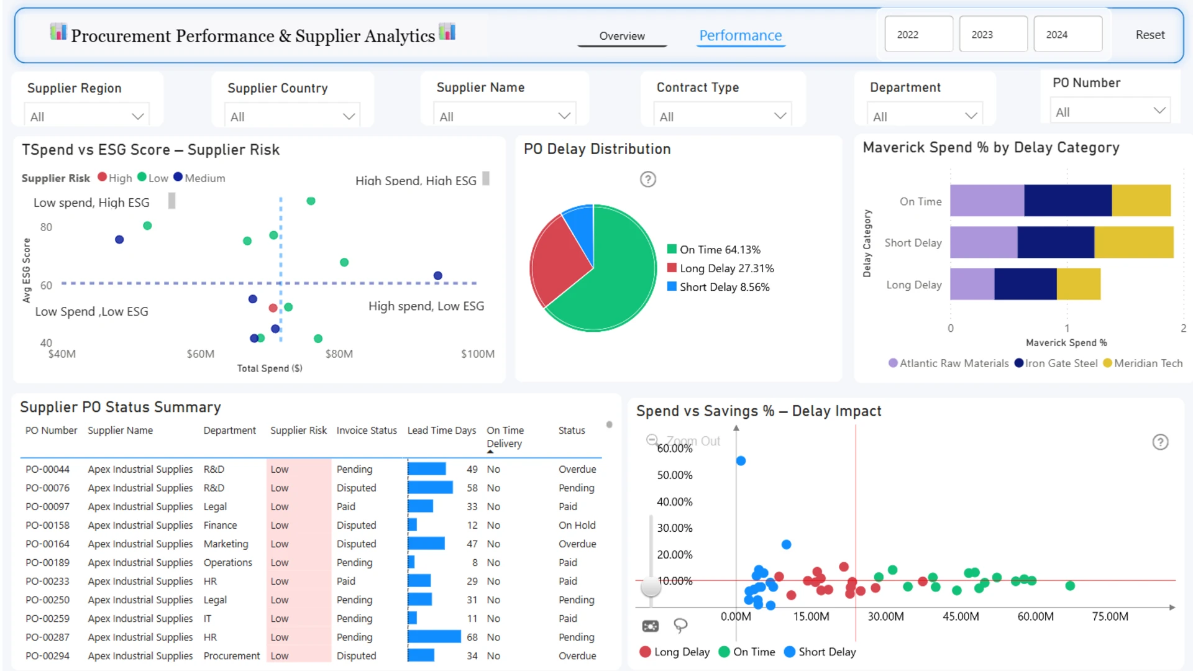Click On Time legend dot under the savings scatter
Screen dimensions: 1193x671
[724, 652]
